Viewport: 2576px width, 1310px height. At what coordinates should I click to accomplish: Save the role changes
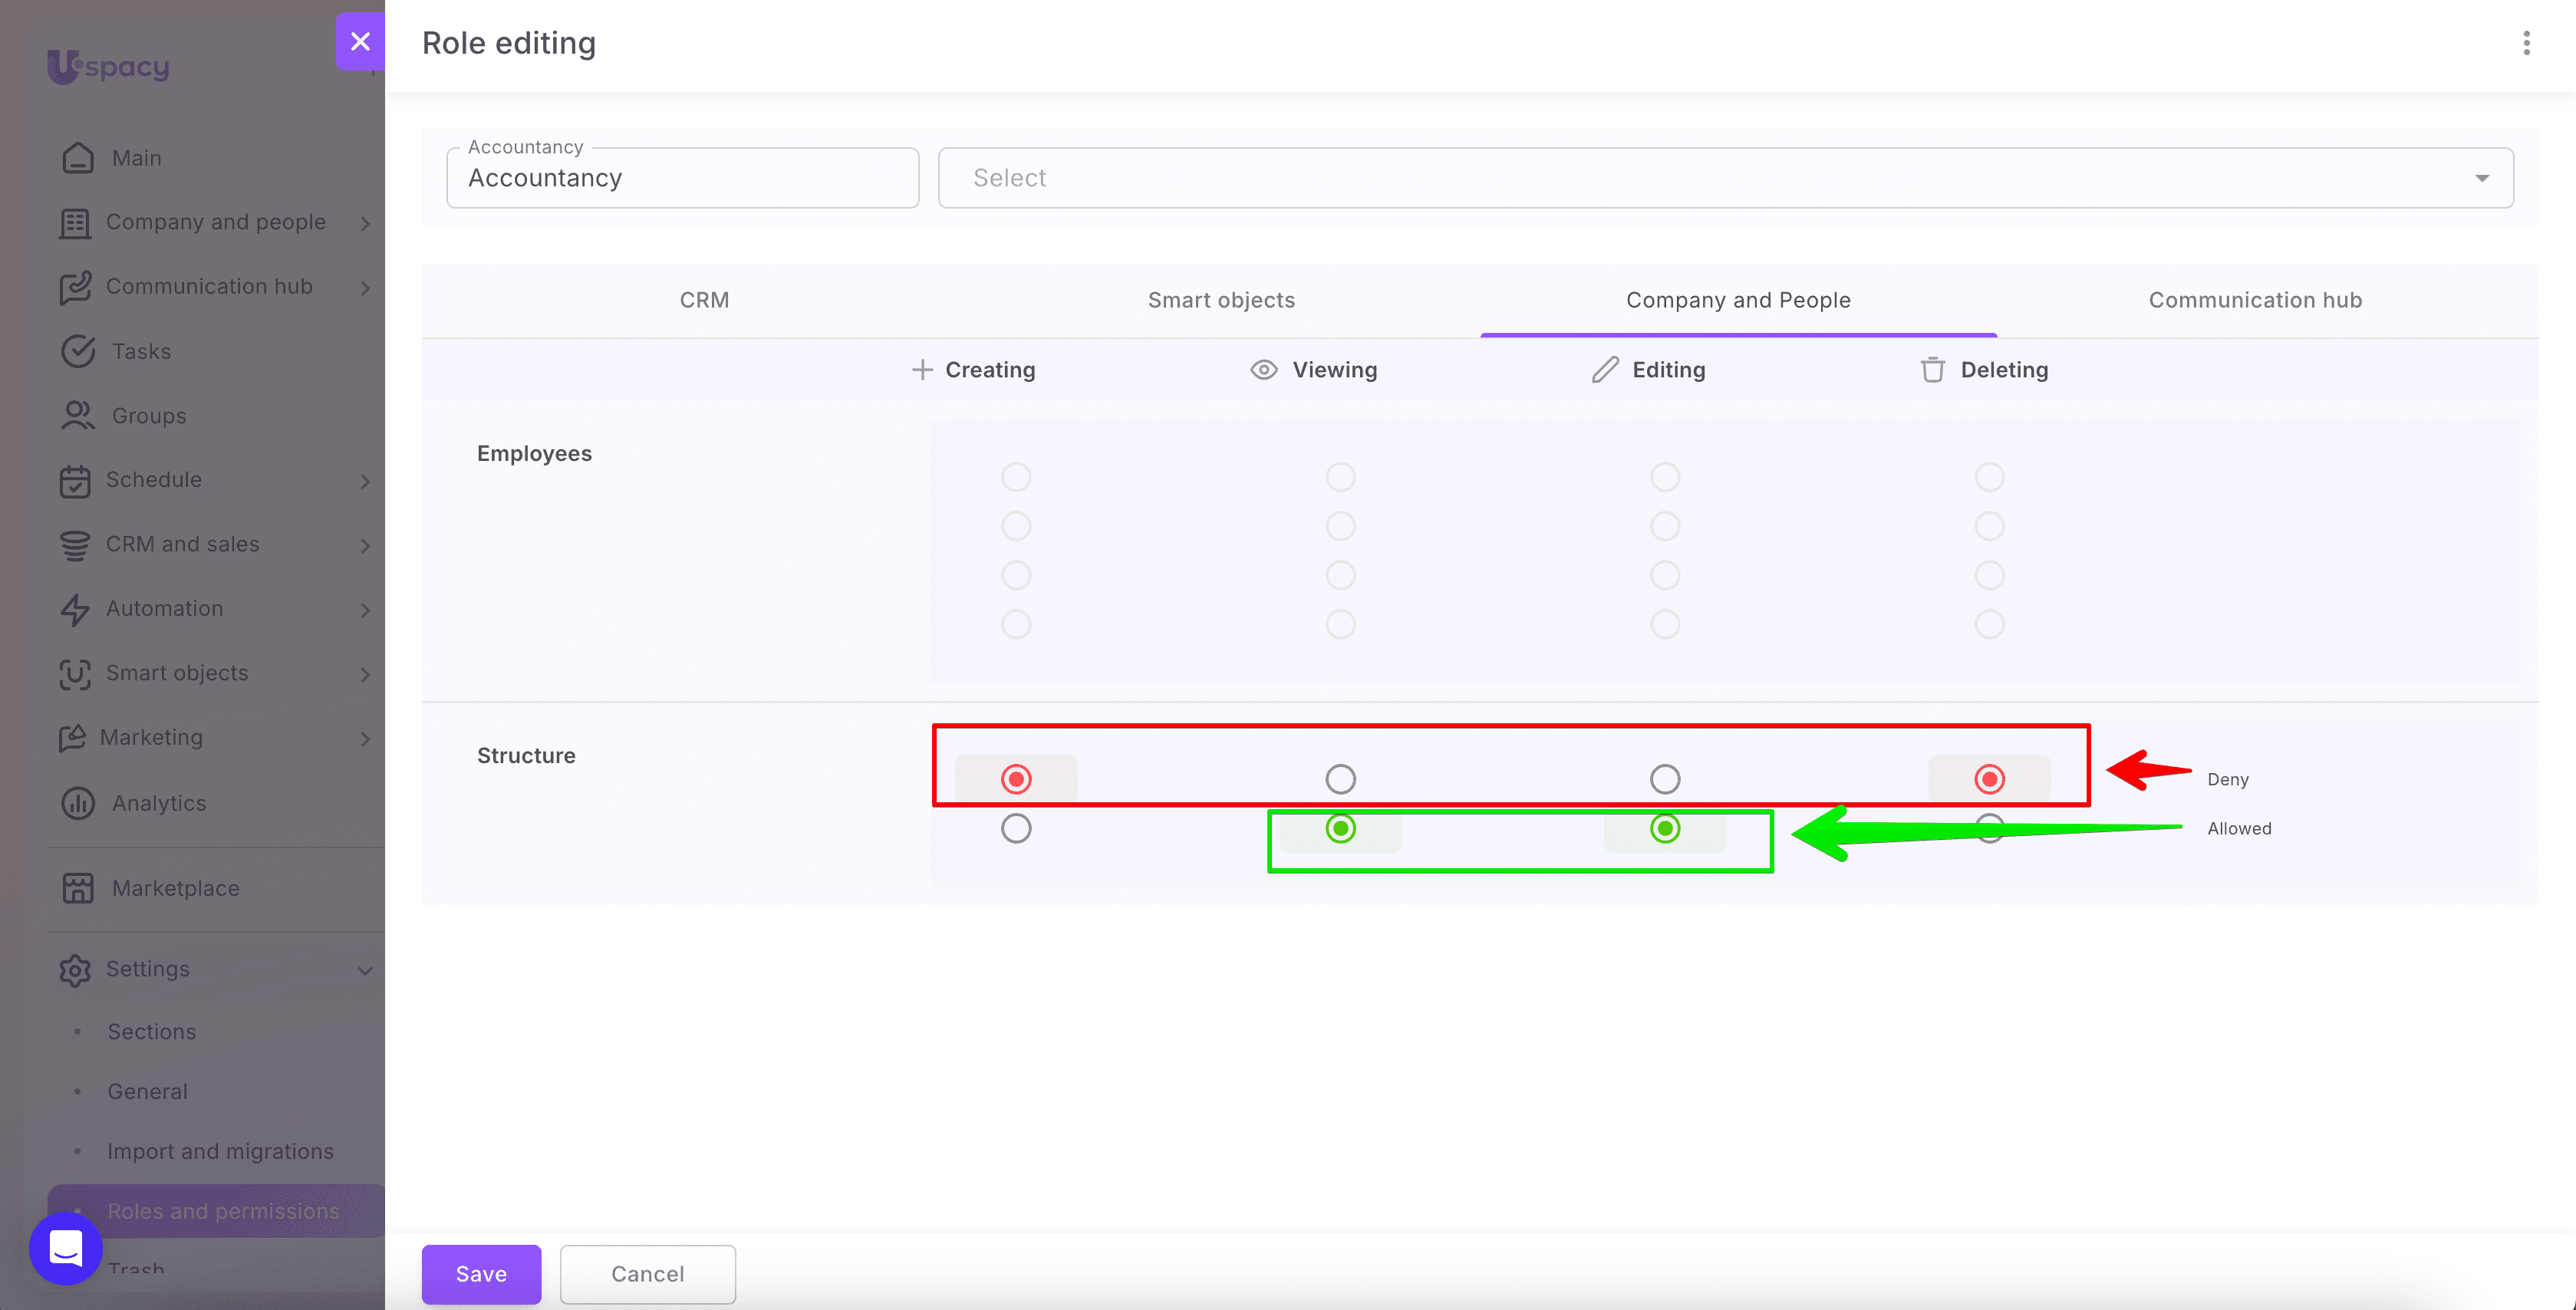tap(481, 1274)
